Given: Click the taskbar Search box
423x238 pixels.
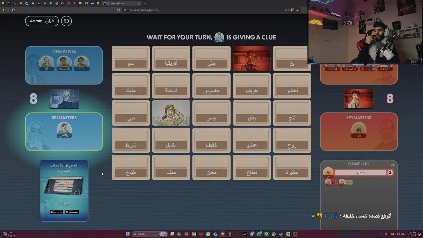Looking at the screenshot, I should [x=149, y=234].
